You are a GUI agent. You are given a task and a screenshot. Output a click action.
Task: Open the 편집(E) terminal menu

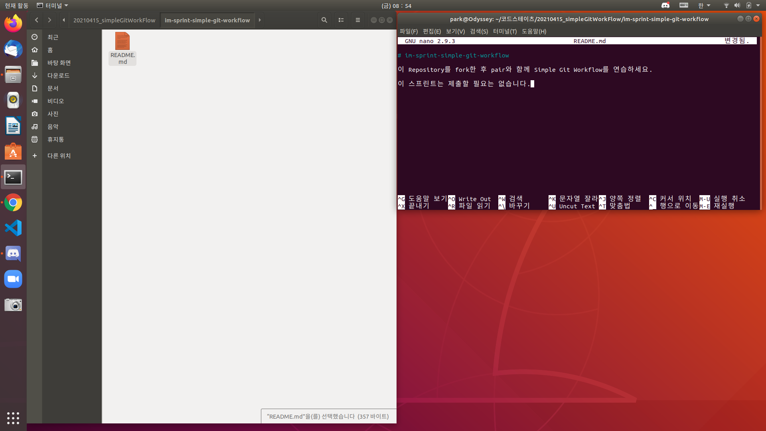point(432,32)
